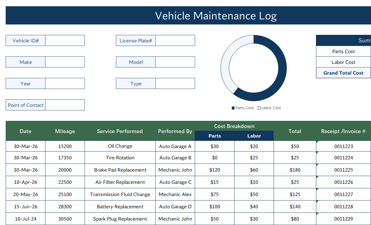The image size is (371, 225).
Task: Select invoice number 0011224
Action: [344, 158]
